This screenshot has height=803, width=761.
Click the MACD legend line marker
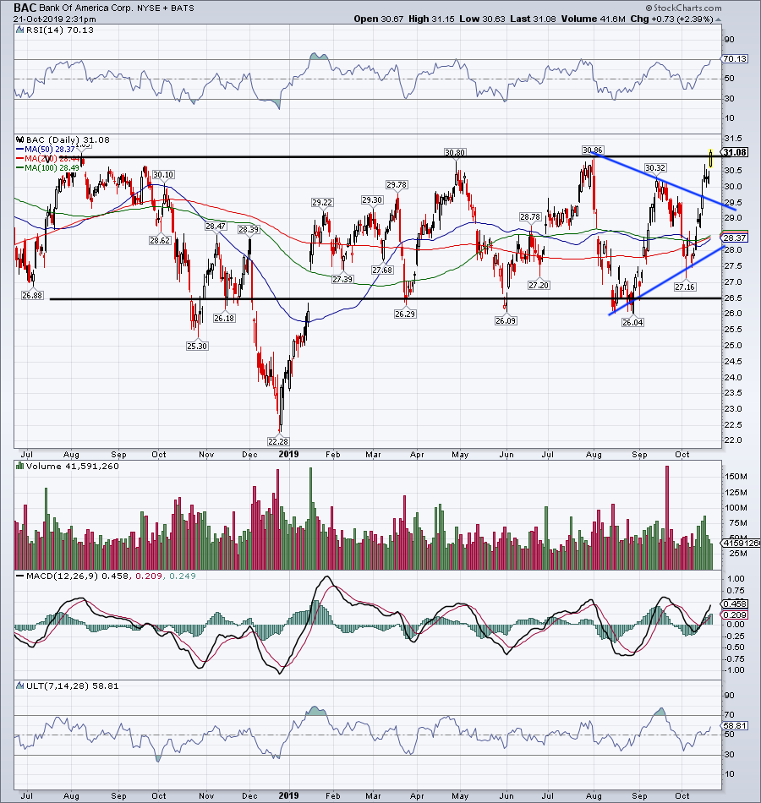20,576
